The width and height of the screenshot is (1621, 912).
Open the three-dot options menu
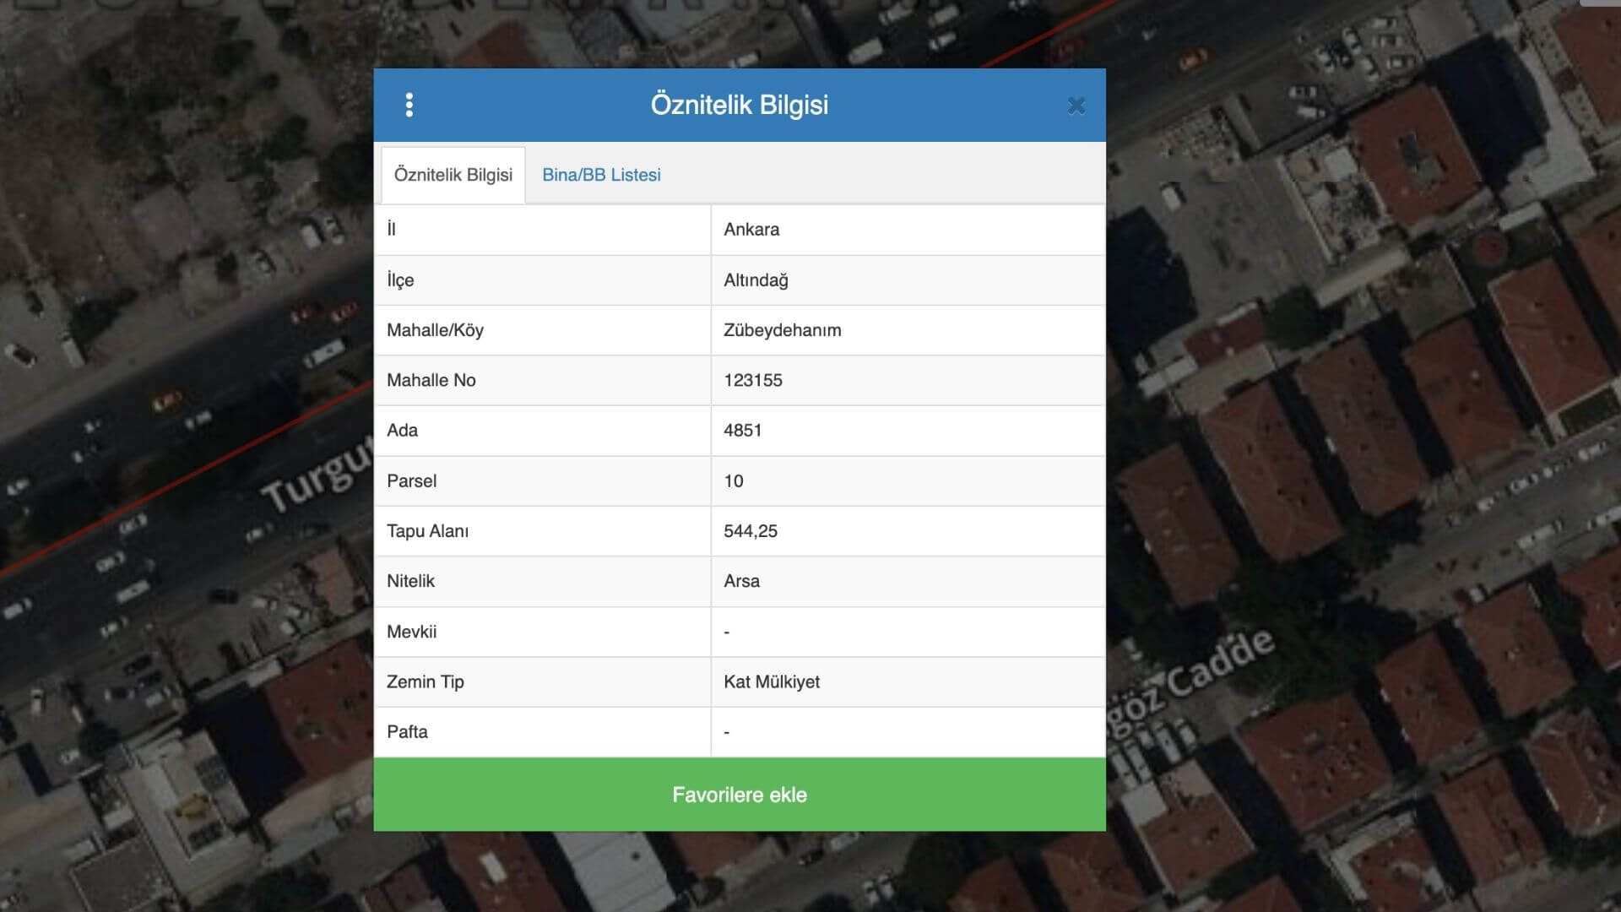409,105
